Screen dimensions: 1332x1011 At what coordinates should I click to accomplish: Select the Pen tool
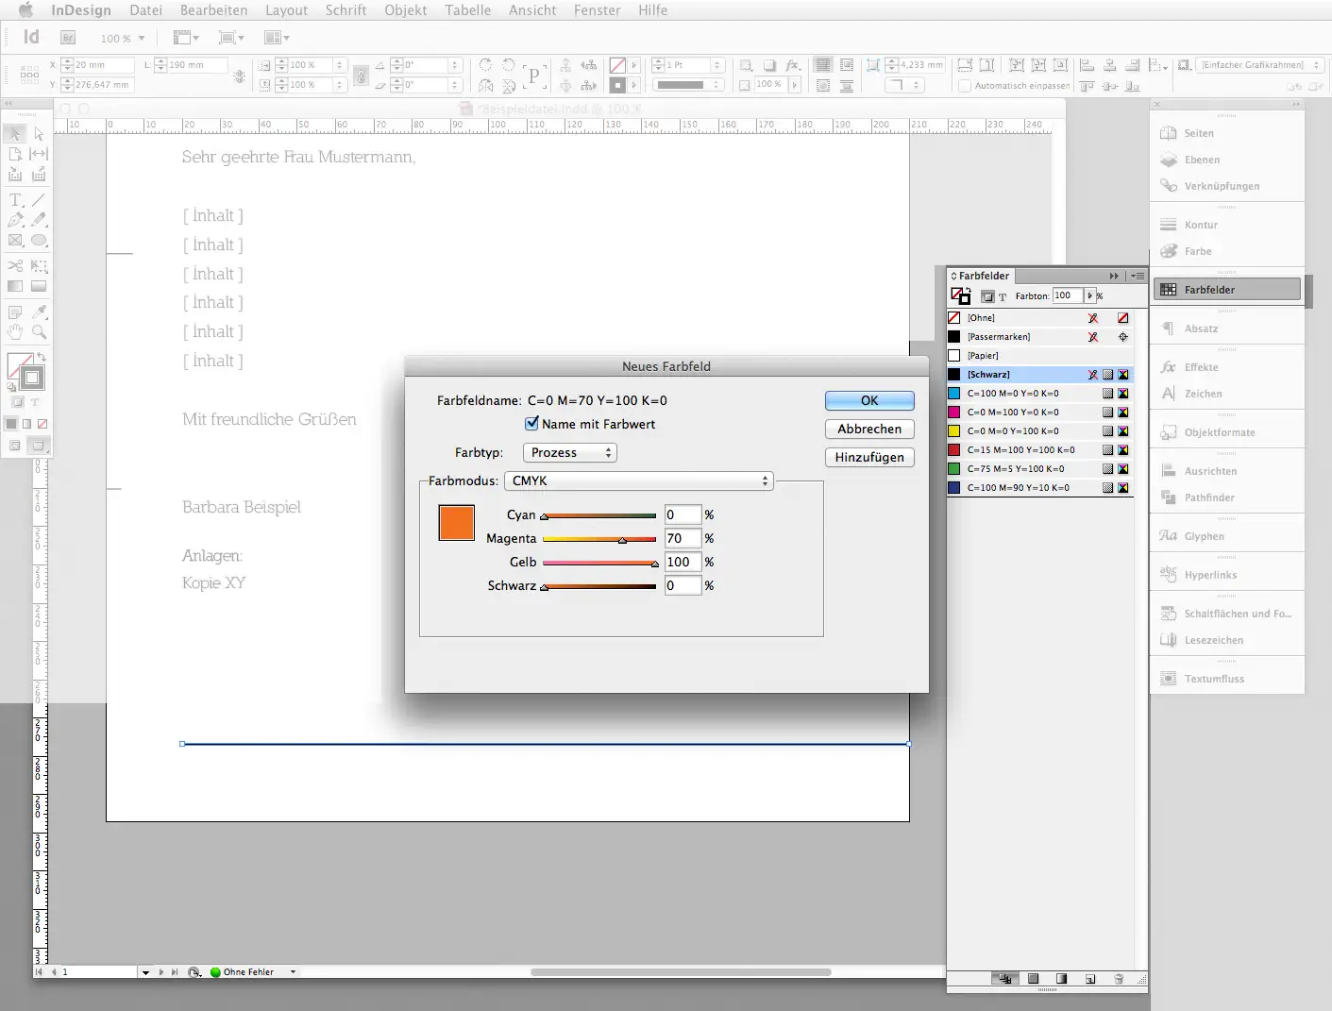(14, 219)
